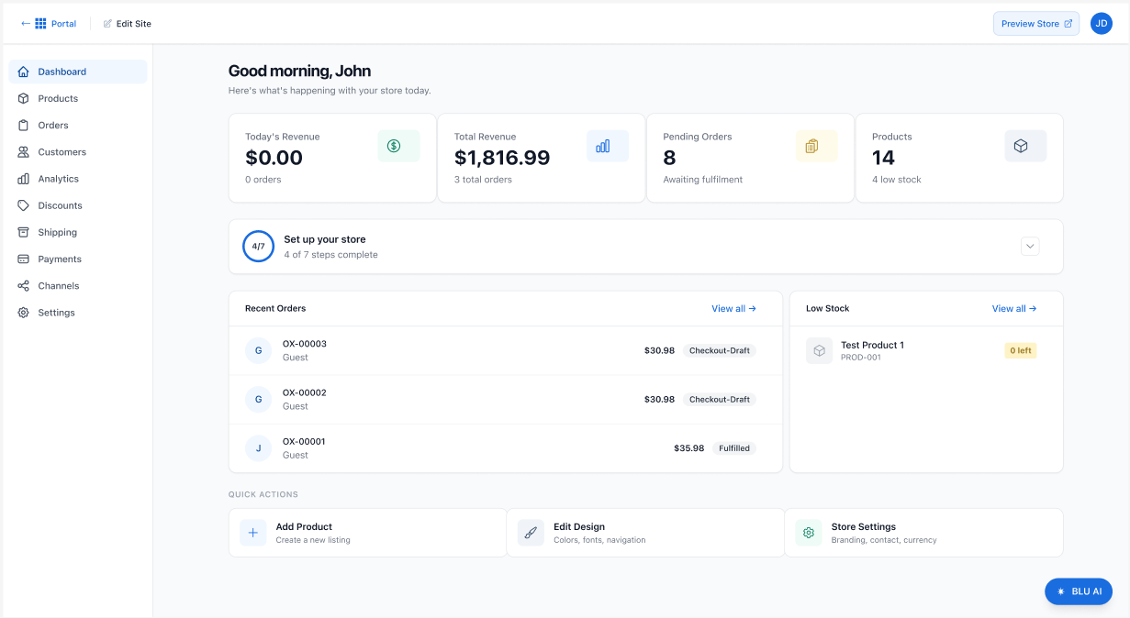Click the OX-00001 order number
The width and height of the screenshot is (1130, 618).
coord(304,442)
